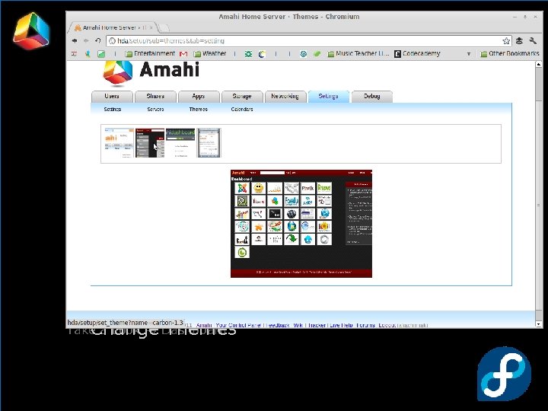Open the Weather bookmarks folder
The image size is (548, 411).
tap(210, 53)
